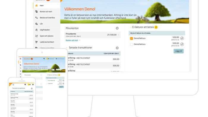The height and width of the screenshot is (117, 208).
Task: Click the 25 500,00 account balance
Action: click(x=112, y=35)
